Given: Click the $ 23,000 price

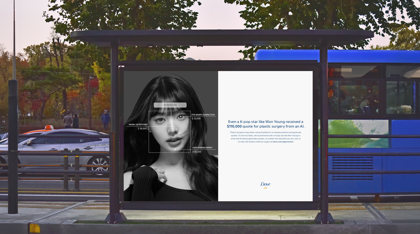Looking at the screenshot, I should click(196, 118).
